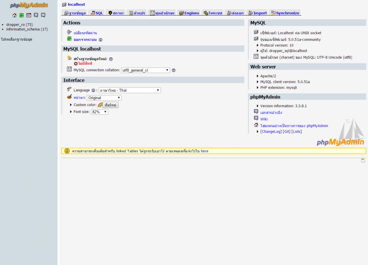368x265 pixels.
Task: Click the text Version information: 3.3.8.1
Action: (x=283, y=106)
